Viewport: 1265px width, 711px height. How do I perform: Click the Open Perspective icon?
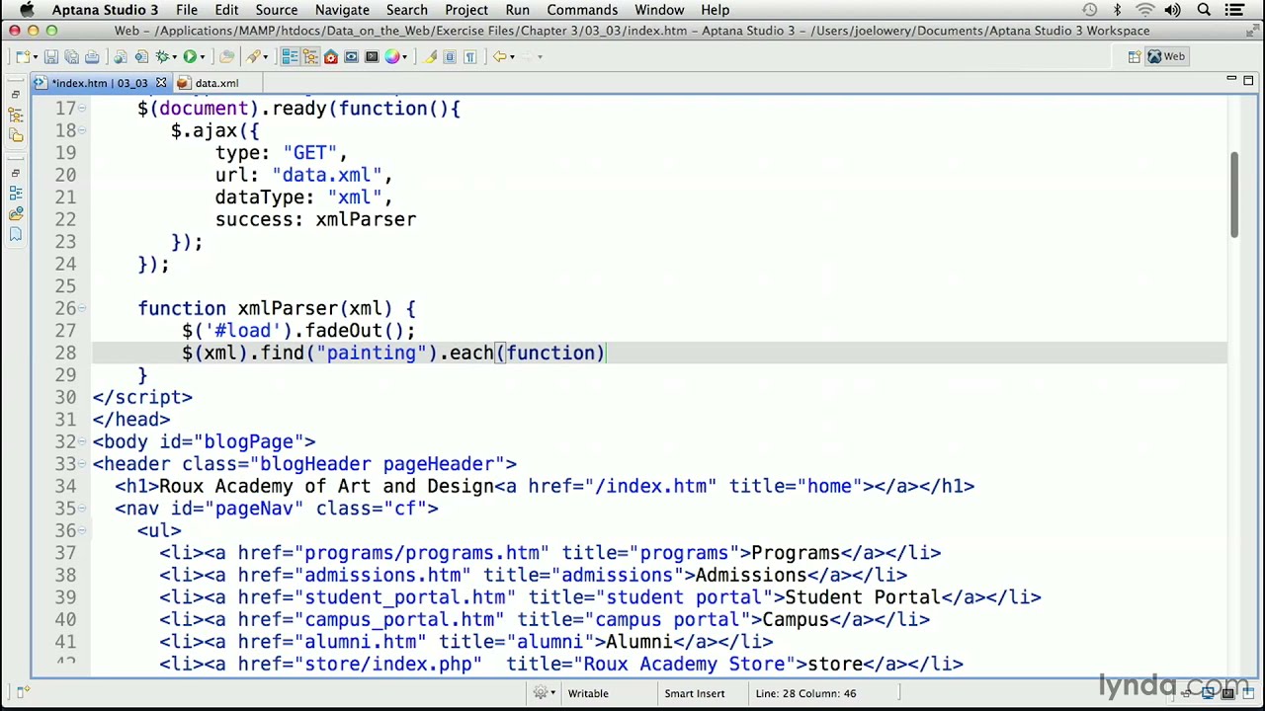tap(1134, 56)
